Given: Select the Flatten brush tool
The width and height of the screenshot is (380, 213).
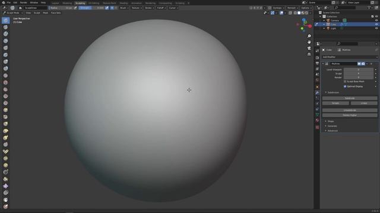Looking at the screenshot, I should 5,89.
